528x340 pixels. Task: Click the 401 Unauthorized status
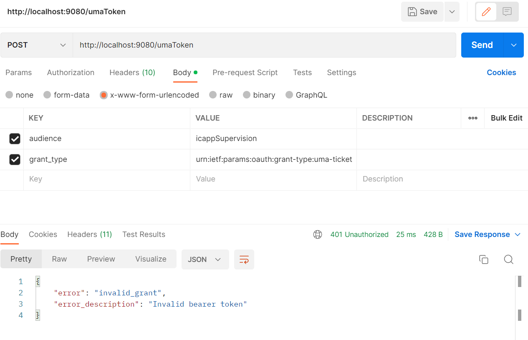coord(359,234)
